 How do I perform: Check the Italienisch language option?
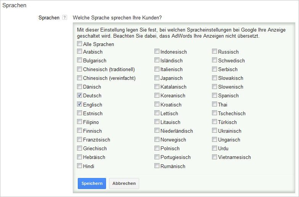(x=157, y=69)
